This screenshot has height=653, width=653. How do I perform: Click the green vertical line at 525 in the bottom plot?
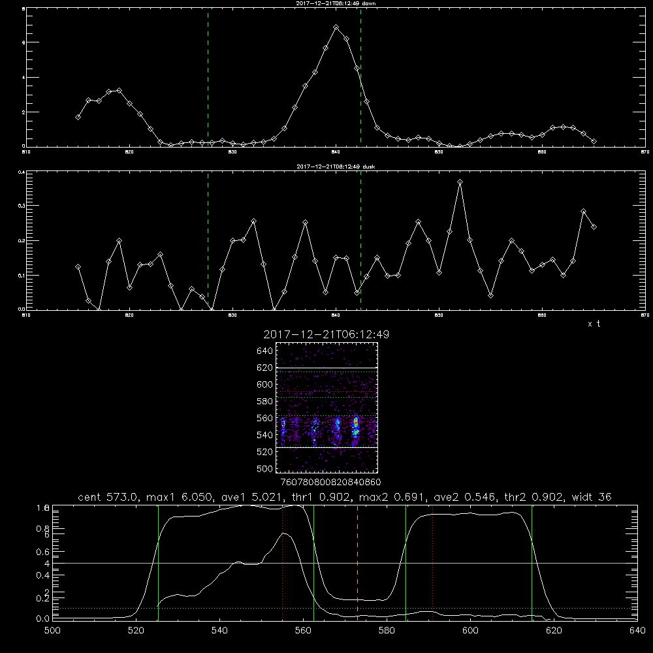coord(158,562)
